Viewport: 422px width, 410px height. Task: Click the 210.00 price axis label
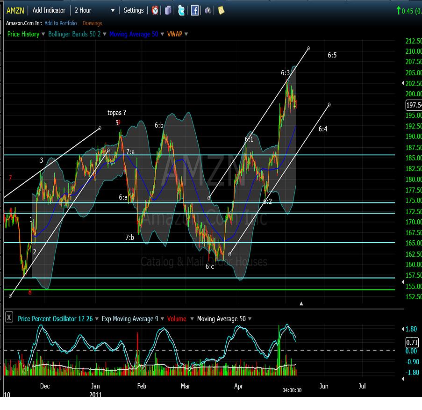point(414,51)
